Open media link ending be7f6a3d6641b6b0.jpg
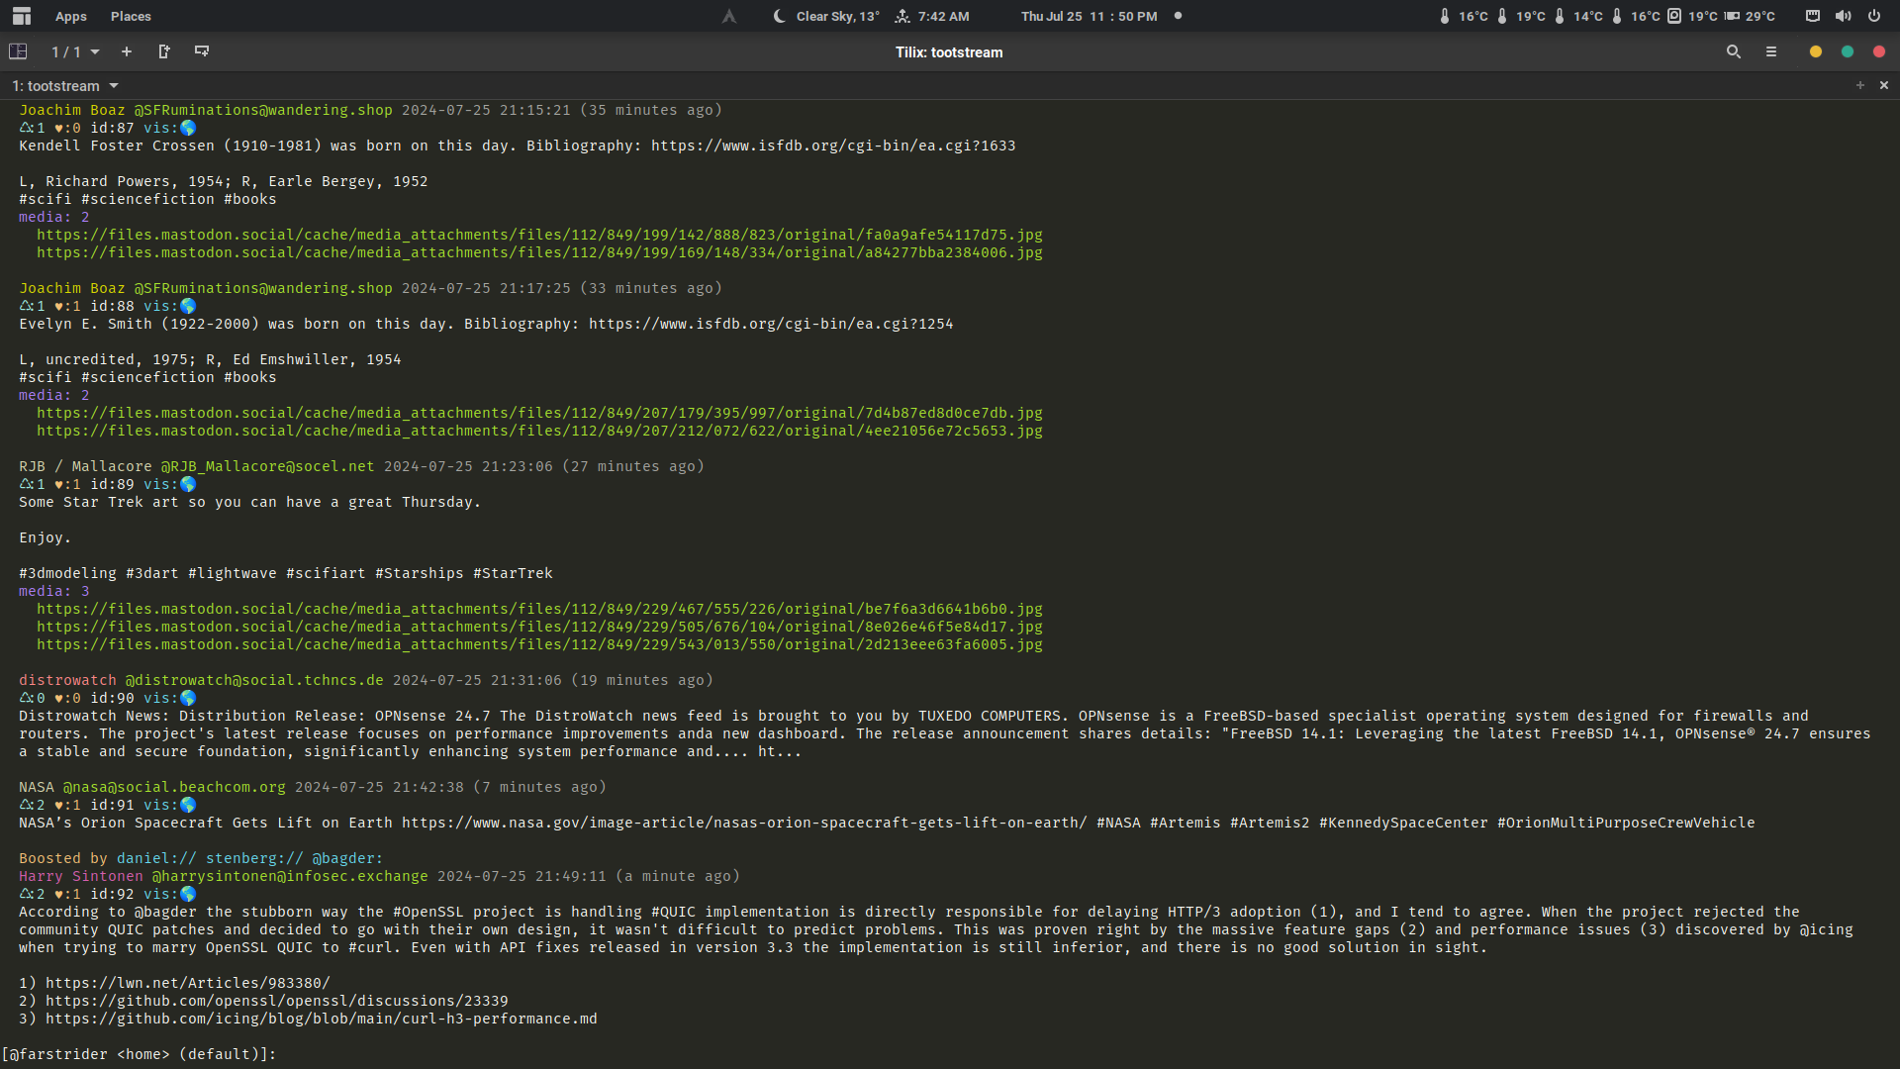The height and width of the screenshot is (1069, 1900). (540, 609)
